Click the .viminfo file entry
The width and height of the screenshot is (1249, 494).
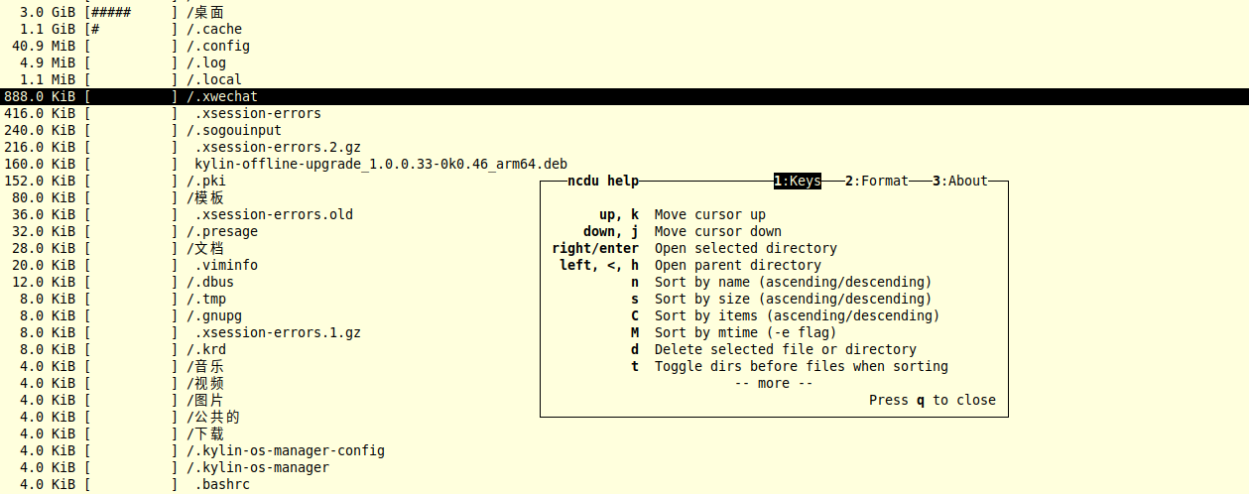click(x=226, y=265)
